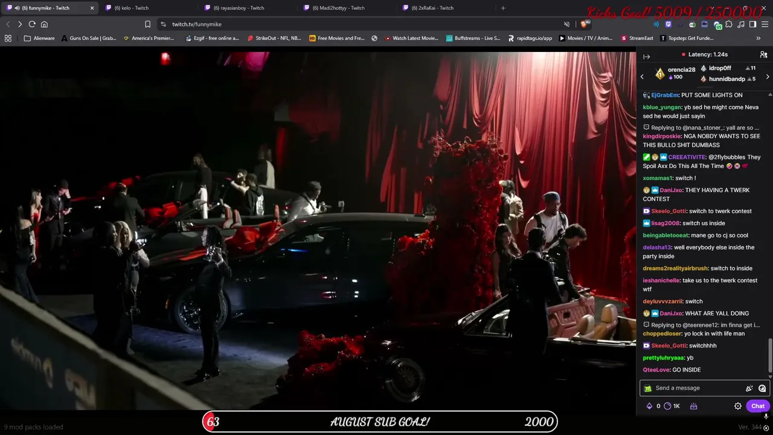Click username CREEATIVITE in chat
Screen dimensions: 773x435
(x=687, y=157)
